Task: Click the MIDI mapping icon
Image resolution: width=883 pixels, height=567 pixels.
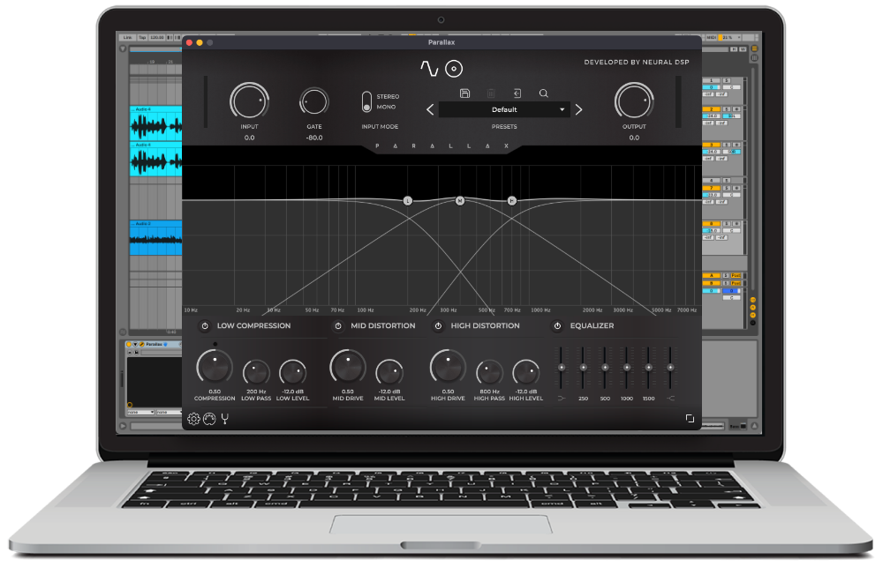Action: [209, 419]
